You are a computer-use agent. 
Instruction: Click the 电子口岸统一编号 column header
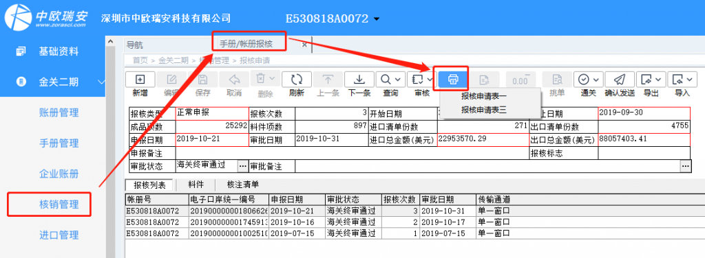[229, 199]
